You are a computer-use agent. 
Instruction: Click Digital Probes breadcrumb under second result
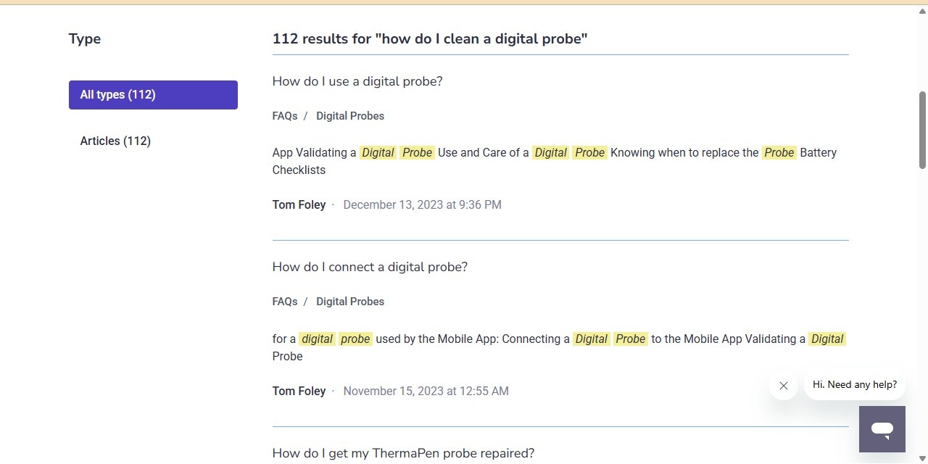point(350,301)
